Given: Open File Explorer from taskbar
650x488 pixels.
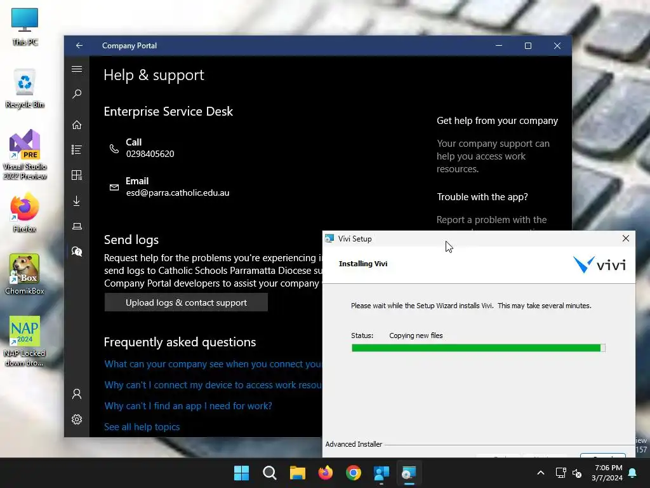Looking at the screenshot, I should pyautogui.click(x=298, y=473).
